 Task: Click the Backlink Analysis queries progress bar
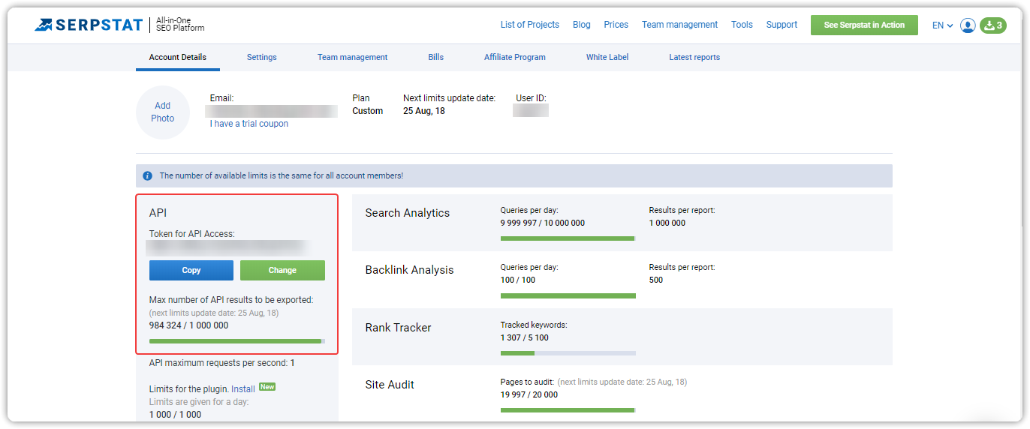(568, 295)
